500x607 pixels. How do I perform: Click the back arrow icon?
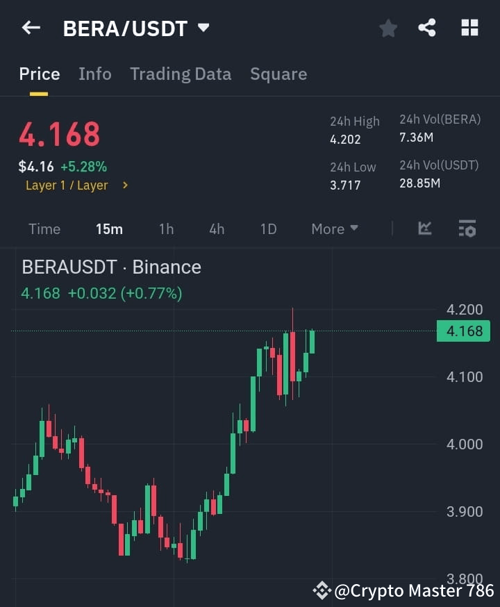(x=31, y=28)
